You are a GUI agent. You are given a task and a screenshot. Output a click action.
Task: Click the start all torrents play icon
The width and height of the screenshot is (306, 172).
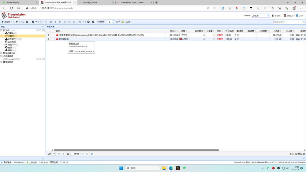pyautogui.click(x=88, y=22)
